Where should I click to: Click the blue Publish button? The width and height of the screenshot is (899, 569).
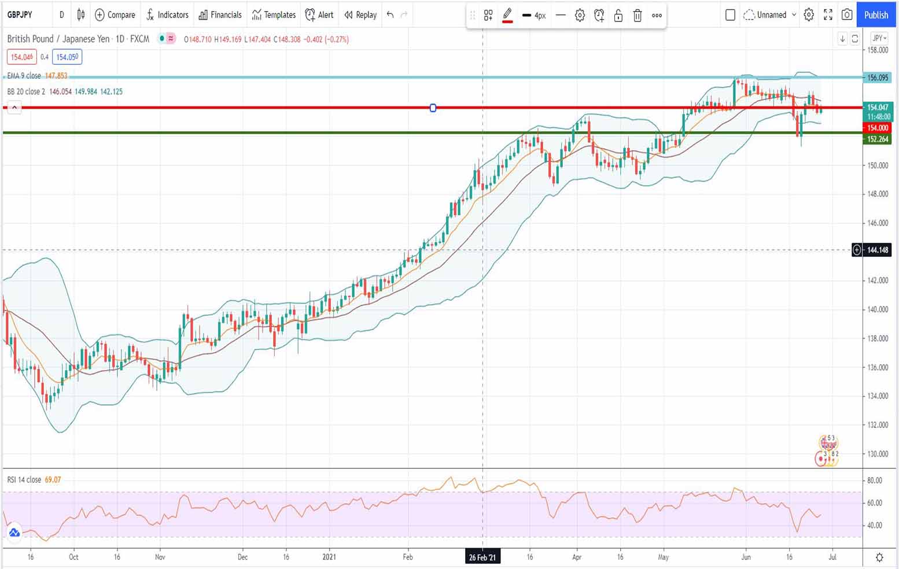point(876,15)
